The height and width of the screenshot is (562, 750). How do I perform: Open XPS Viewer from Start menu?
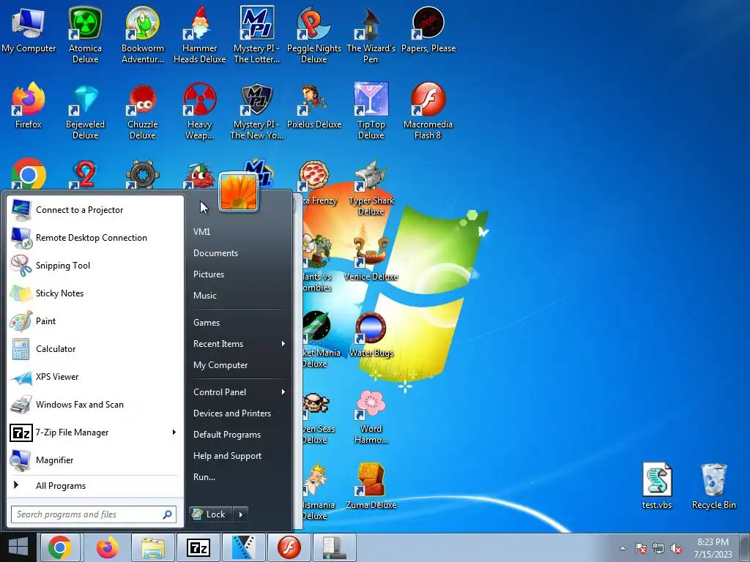95,376
